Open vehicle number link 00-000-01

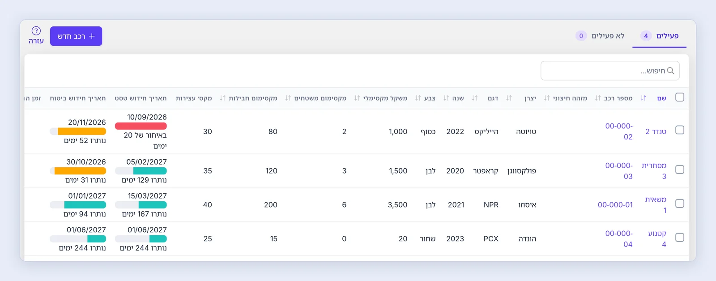coord(615,205)
